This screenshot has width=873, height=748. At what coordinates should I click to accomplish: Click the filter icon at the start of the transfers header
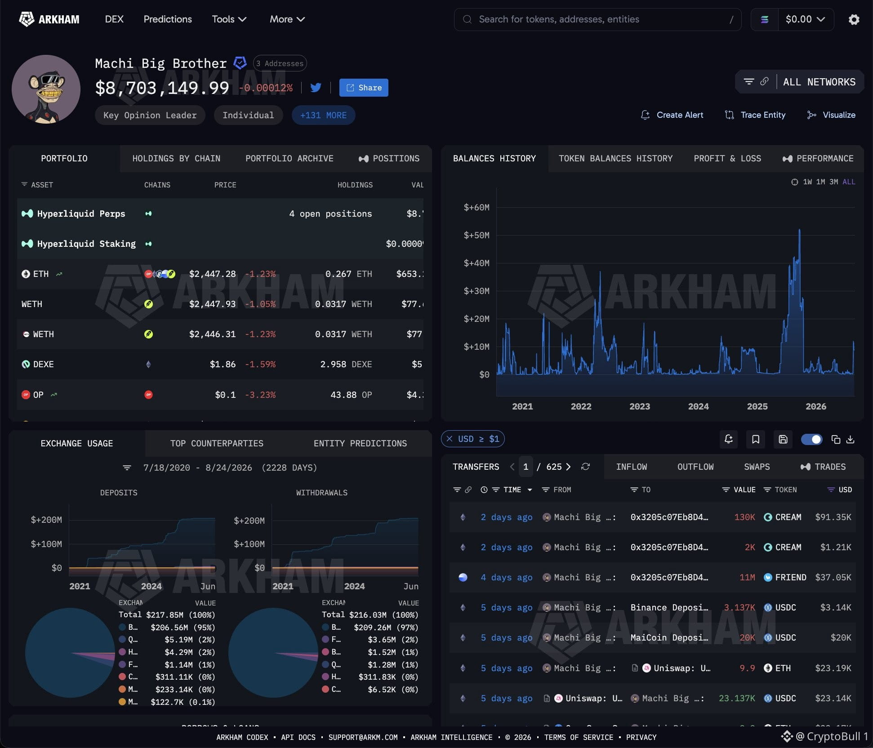click(x=457, y=490)
